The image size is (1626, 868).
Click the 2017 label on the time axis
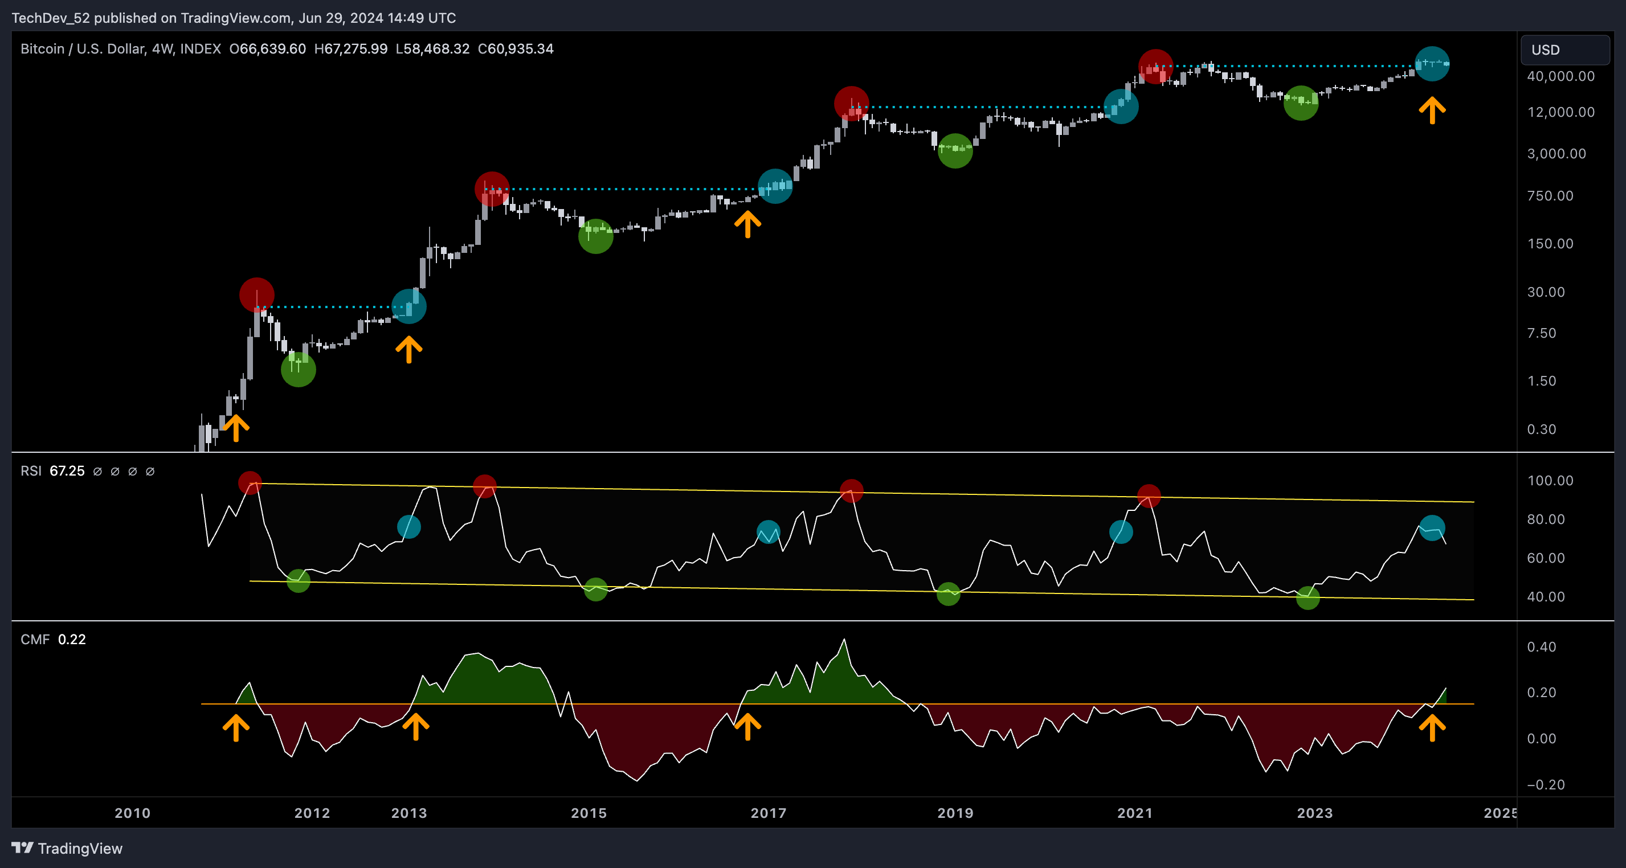(x=768, y=813)
